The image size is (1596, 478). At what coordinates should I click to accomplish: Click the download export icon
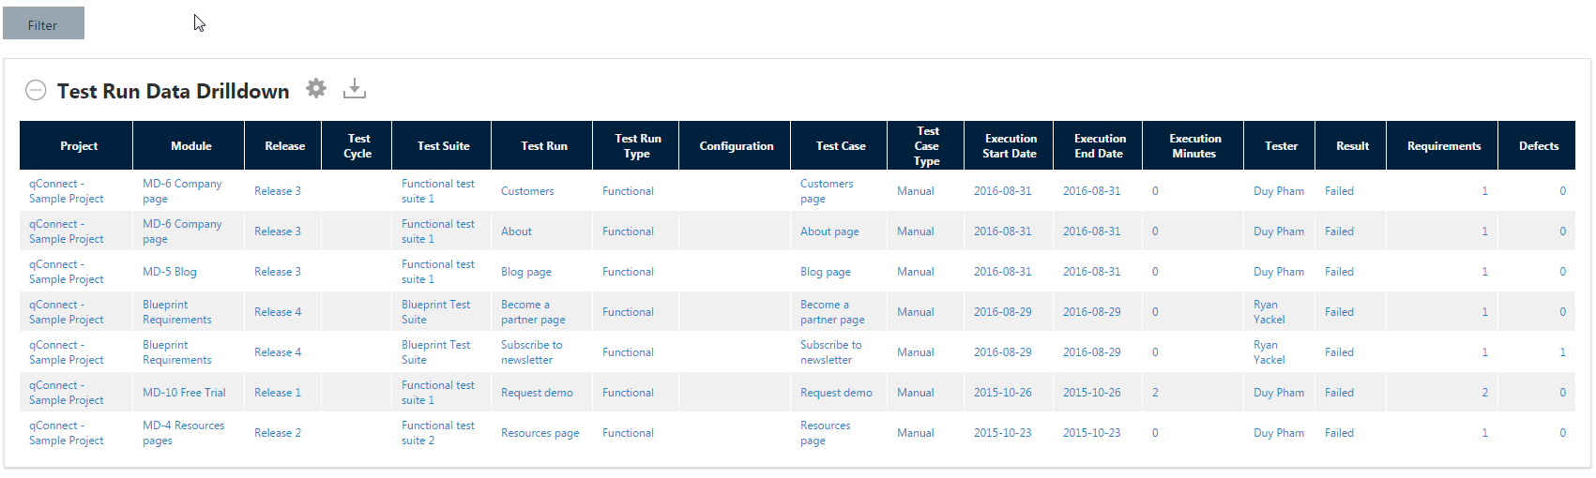[x=354, y=89]
